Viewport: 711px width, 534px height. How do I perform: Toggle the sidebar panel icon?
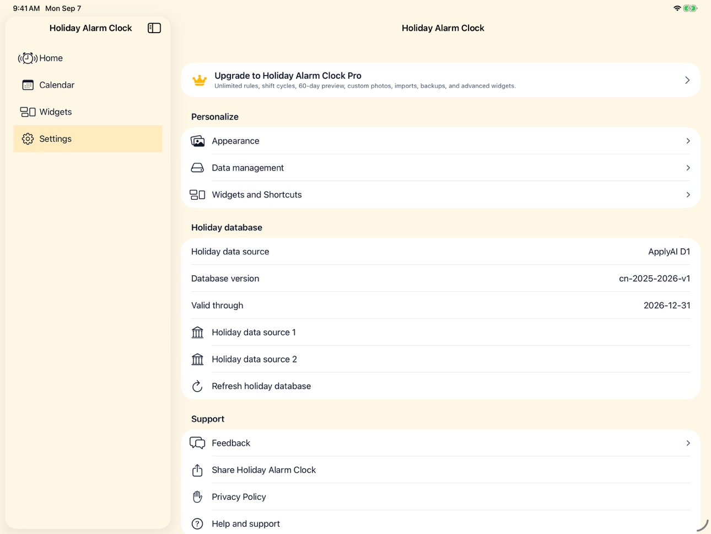coord(154,28)
